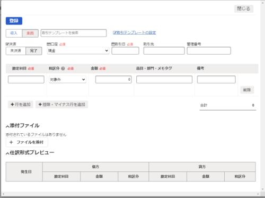Click the 貸方 header in preview table

(x=202, y=167)
